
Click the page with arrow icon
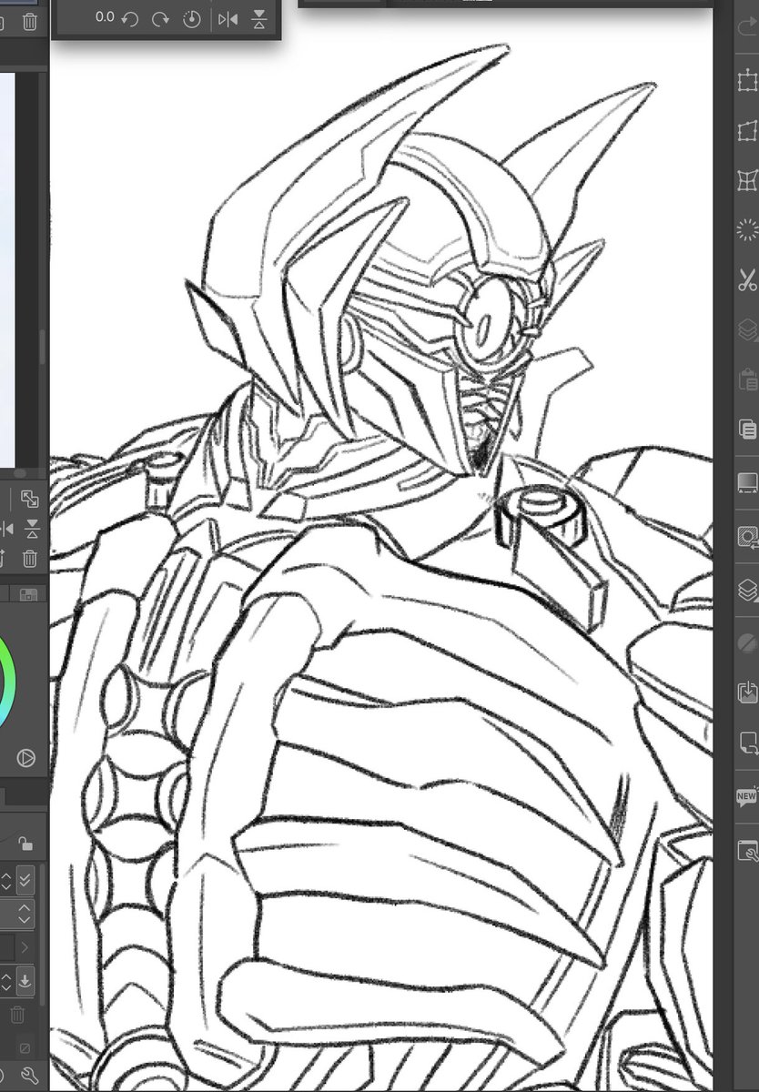tap(747, 743)
